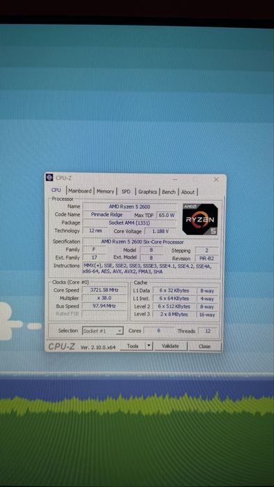Click the Ext. Family value 17

pos(94,257)
